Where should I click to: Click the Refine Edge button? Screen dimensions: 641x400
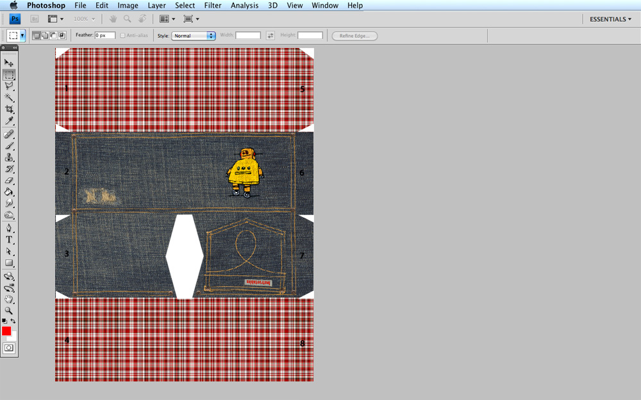(x=354, y=36)
